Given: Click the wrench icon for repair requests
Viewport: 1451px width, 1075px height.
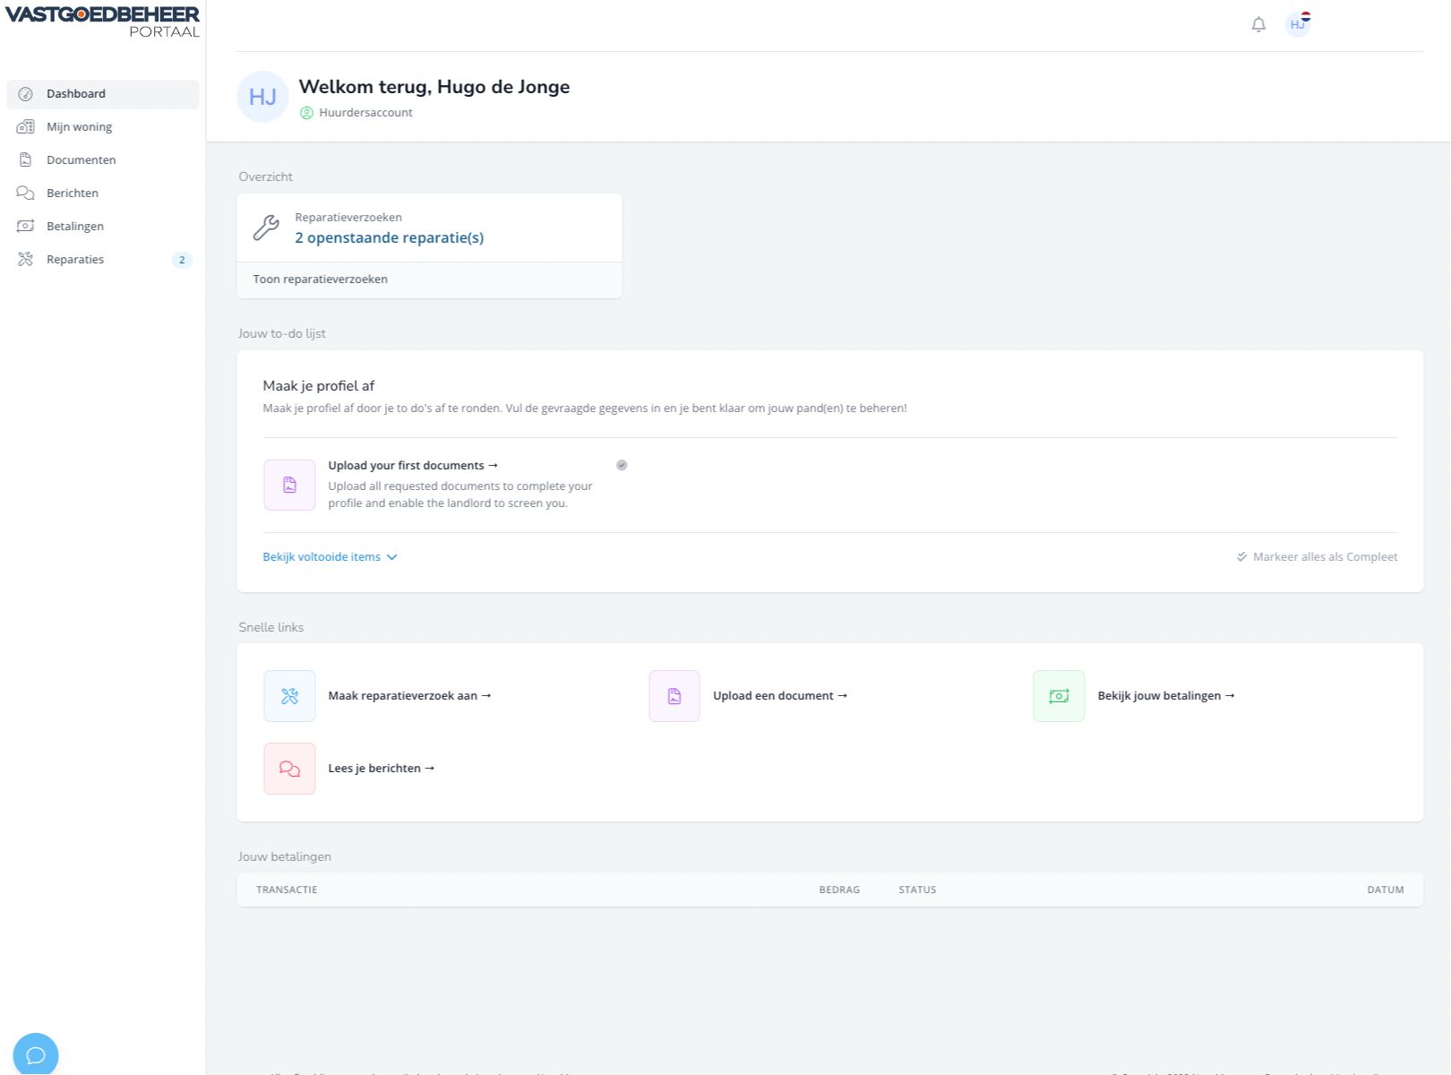Looking at the screenshot, I should pos(266,228).
